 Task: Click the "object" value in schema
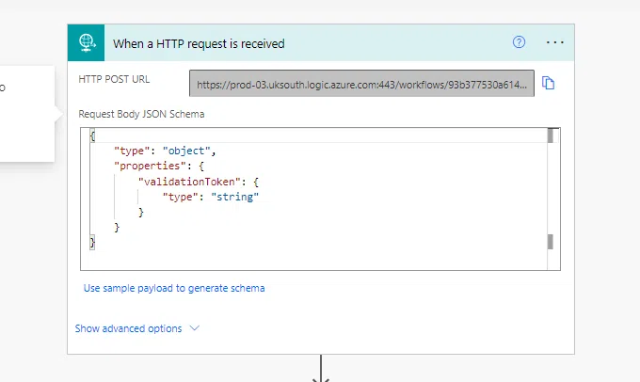[186, 151]
